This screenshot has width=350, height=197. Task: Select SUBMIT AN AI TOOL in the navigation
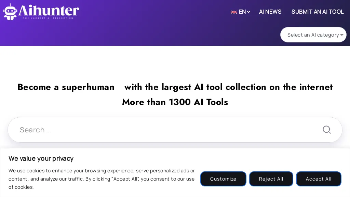coord(318,12)
